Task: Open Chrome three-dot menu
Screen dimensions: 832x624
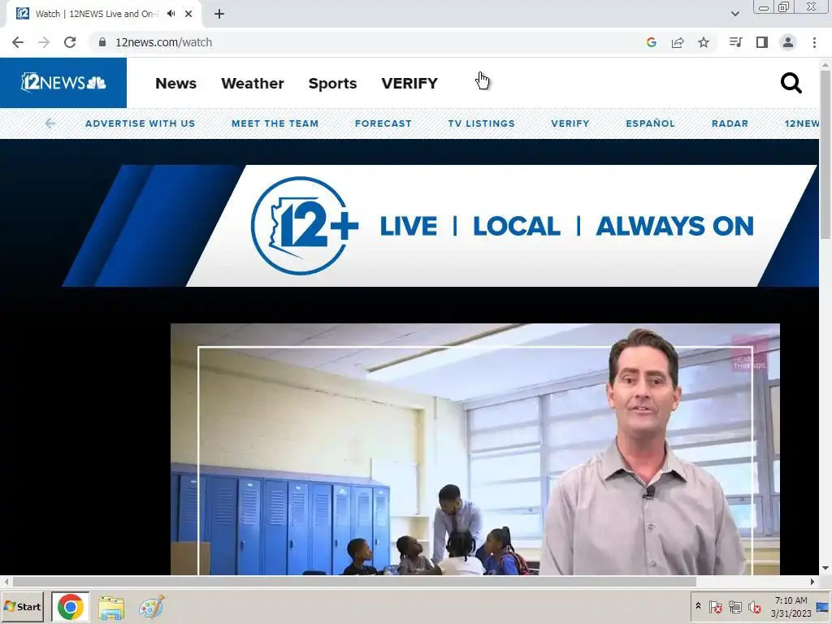Action: point(814,42)
